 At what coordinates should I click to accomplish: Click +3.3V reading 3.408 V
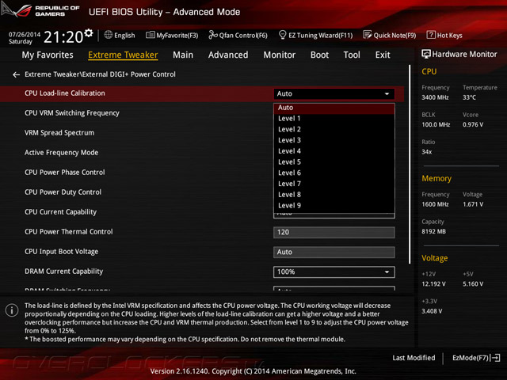(432, 311)
